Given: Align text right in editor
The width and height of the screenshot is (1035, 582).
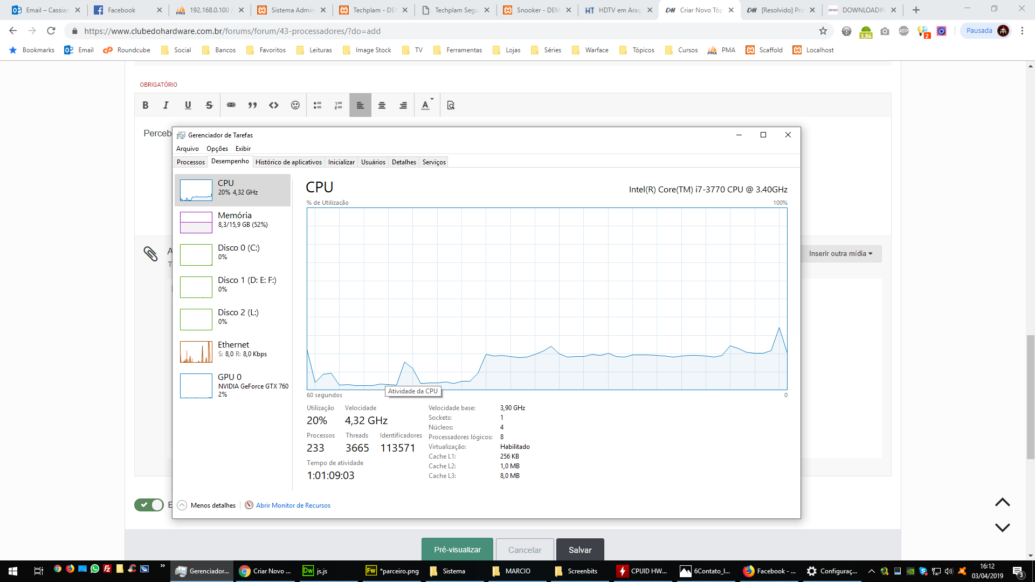Looking at the screenshot, I should tap(403, 106).
